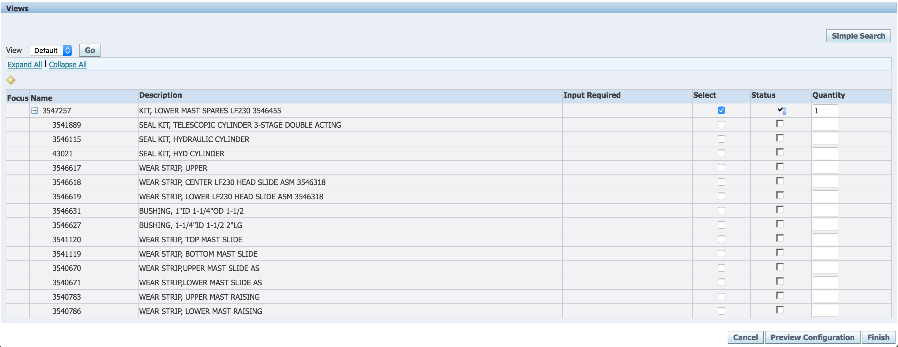Image resolution: width=898 pixels, height=347 pixels.
Task: Click the Status box for 3540786
Action: coord(780,310)
